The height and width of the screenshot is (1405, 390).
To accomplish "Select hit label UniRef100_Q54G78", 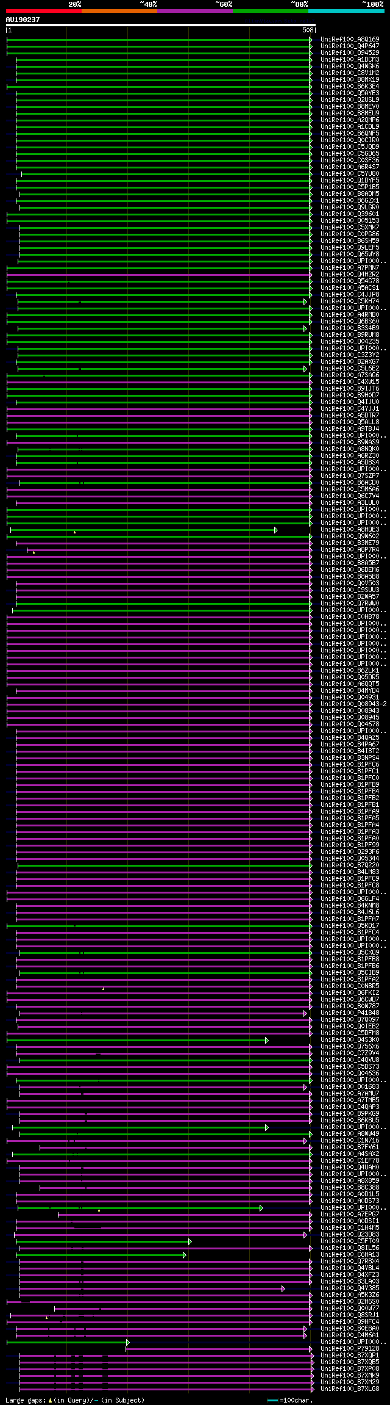I will [350, 281].
